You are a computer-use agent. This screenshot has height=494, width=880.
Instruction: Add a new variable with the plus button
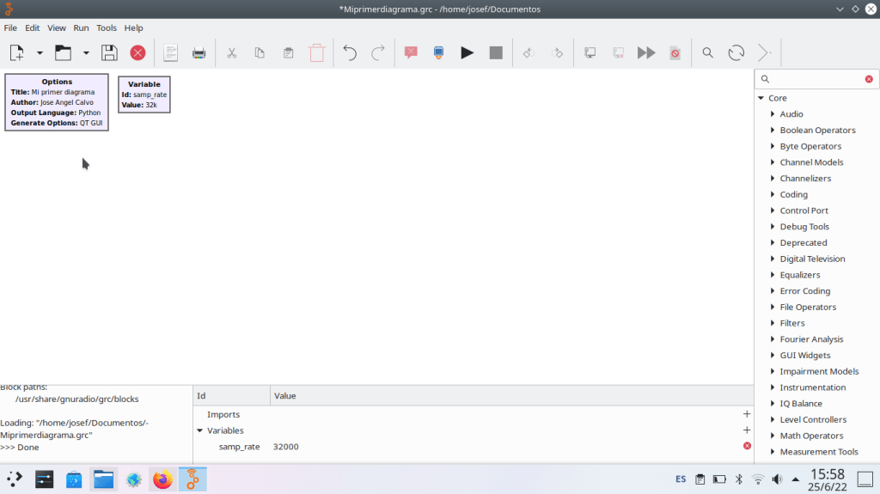746,430
